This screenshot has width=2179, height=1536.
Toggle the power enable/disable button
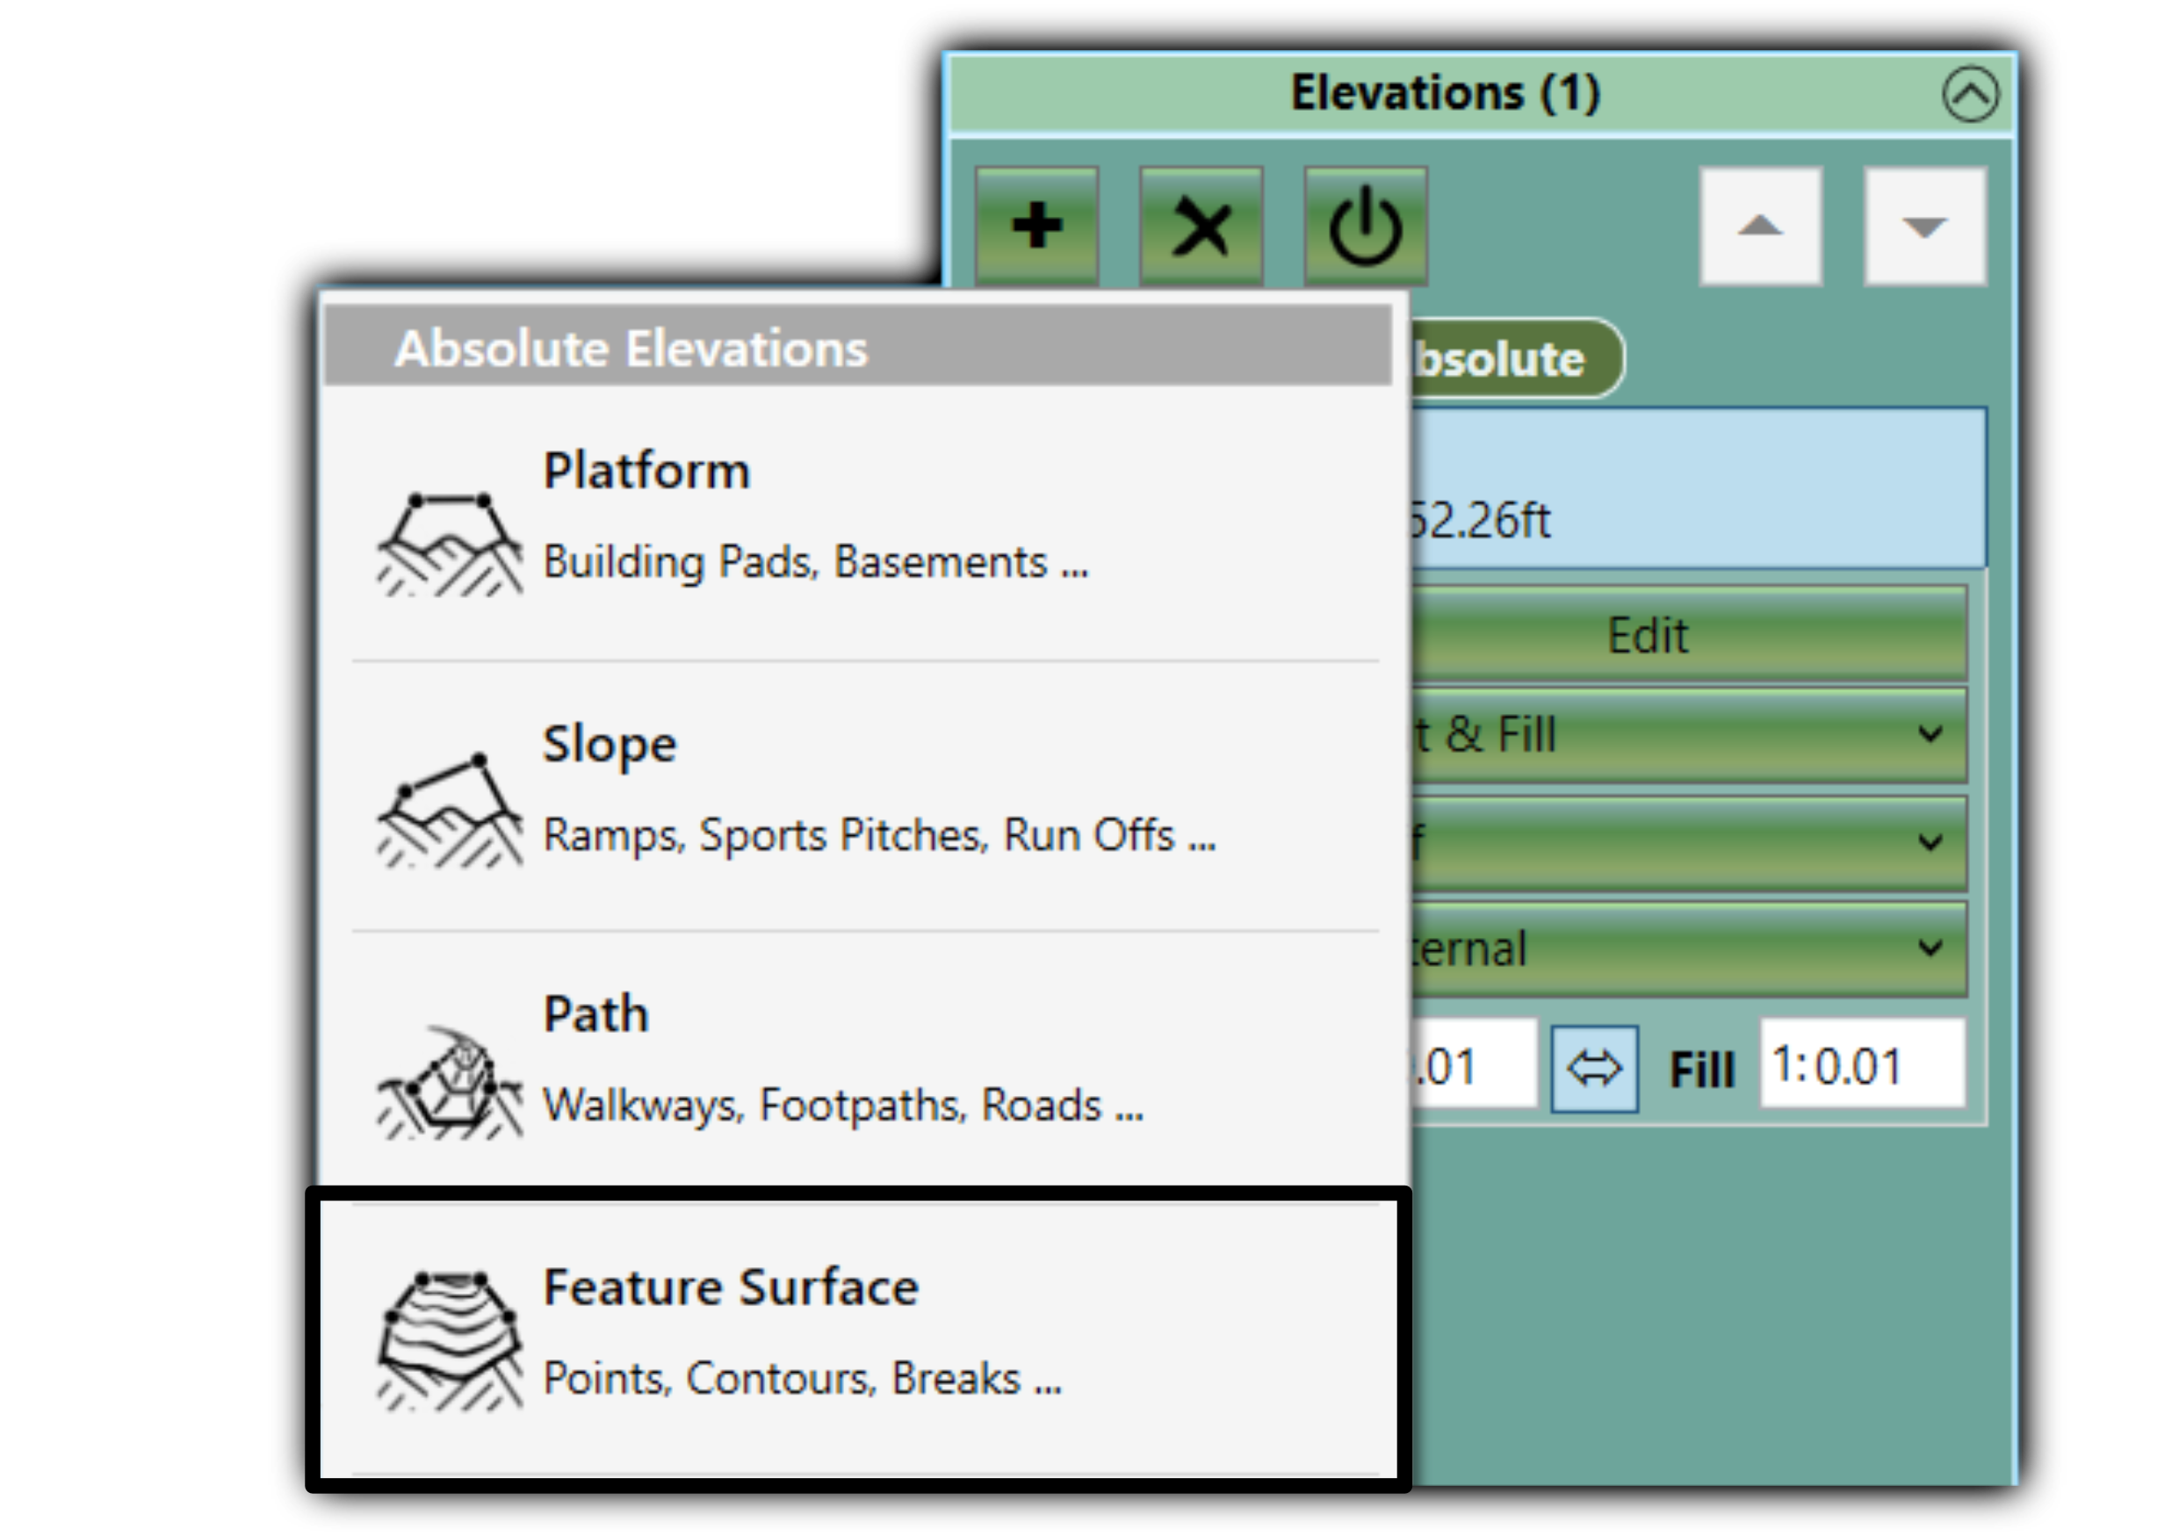[1366, 226]
